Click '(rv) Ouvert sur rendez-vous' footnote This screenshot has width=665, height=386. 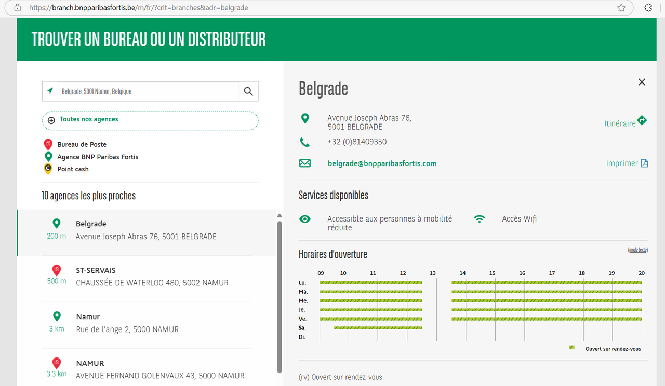[340, 377]
